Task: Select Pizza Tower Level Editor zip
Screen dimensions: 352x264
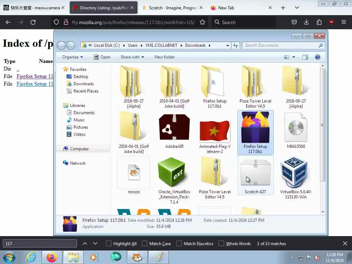Action: [215, 178]
